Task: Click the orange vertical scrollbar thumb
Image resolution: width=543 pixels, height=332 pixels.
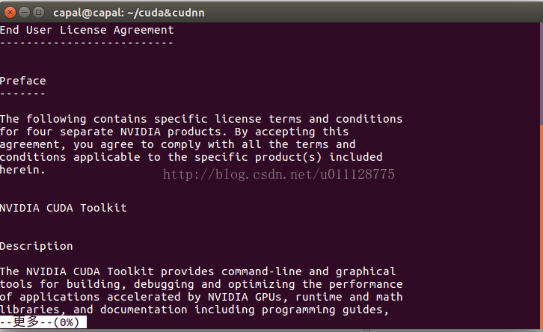Action: (542, 226)
